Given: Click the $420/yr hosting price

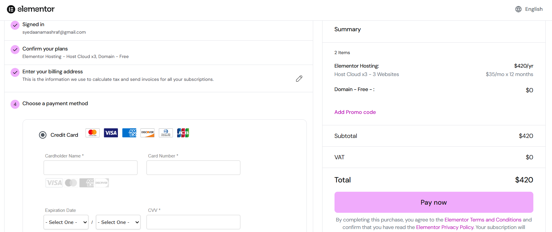Looking at the screenshot, I should [x=524, y=66].
